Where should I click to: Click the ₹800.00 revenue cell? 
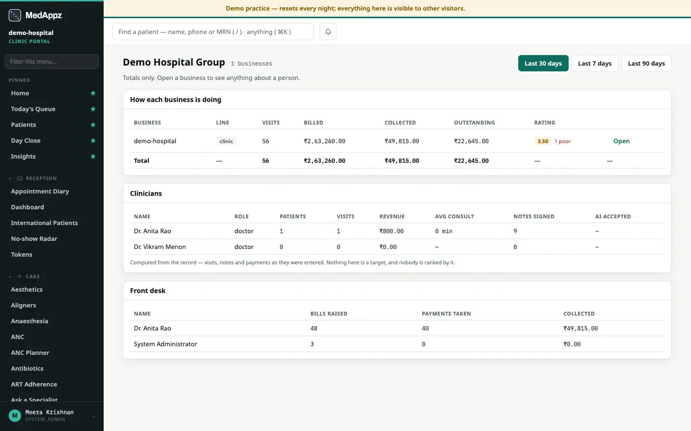pos(392,231)
